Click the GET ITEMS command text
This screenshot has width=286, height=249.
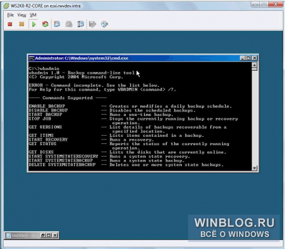point(41,136)
